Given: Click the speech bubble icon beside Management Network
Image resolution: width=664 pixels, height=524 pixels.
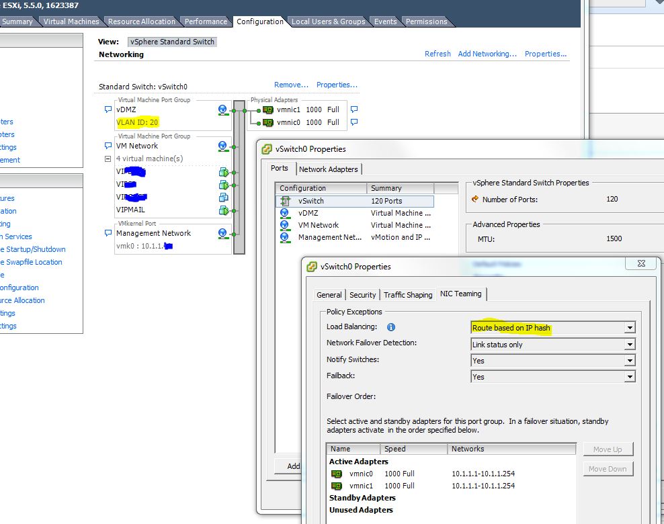Looking at the screenshot, I should pyautogui.click(x=108, y=232).
